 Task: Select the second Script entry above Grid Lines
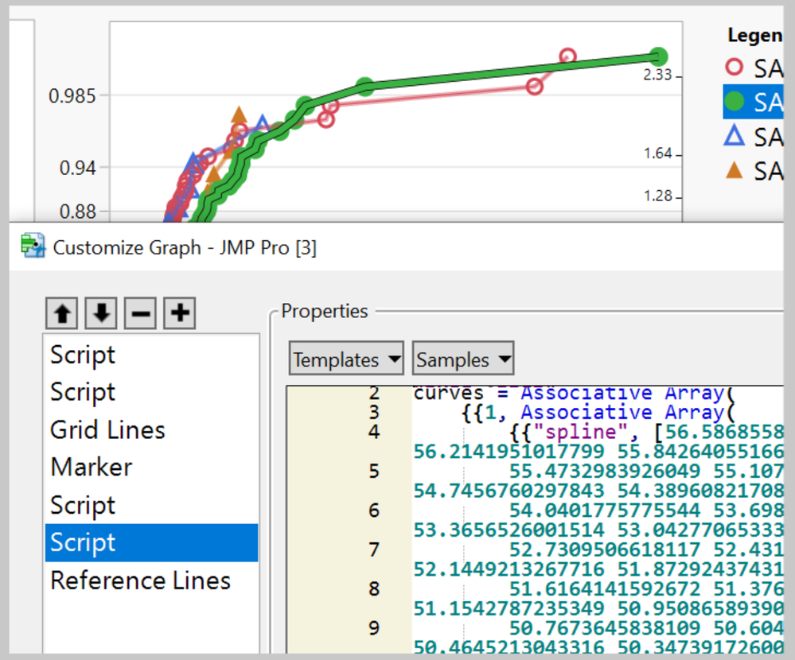click(151, 392)
